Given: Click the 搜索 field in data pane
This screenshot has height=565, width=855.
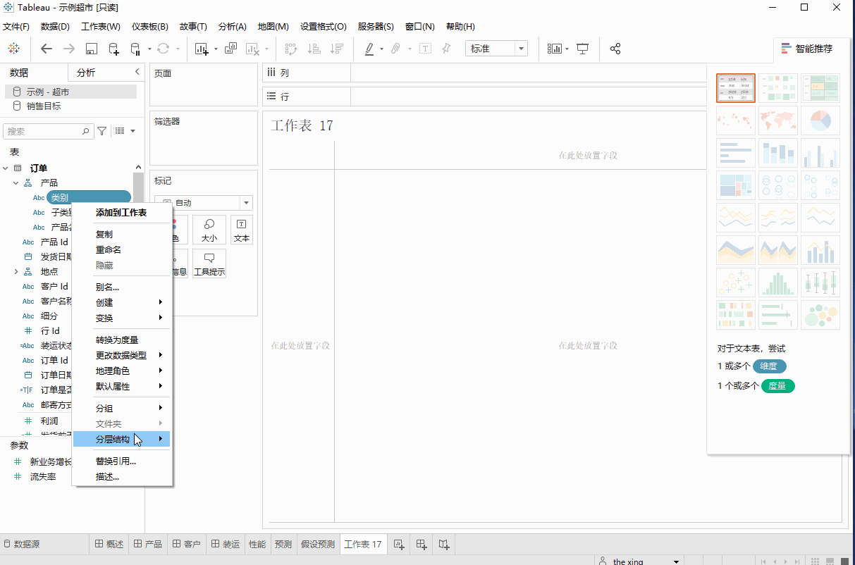Looking at the screenshot, I should coord(48,131).
